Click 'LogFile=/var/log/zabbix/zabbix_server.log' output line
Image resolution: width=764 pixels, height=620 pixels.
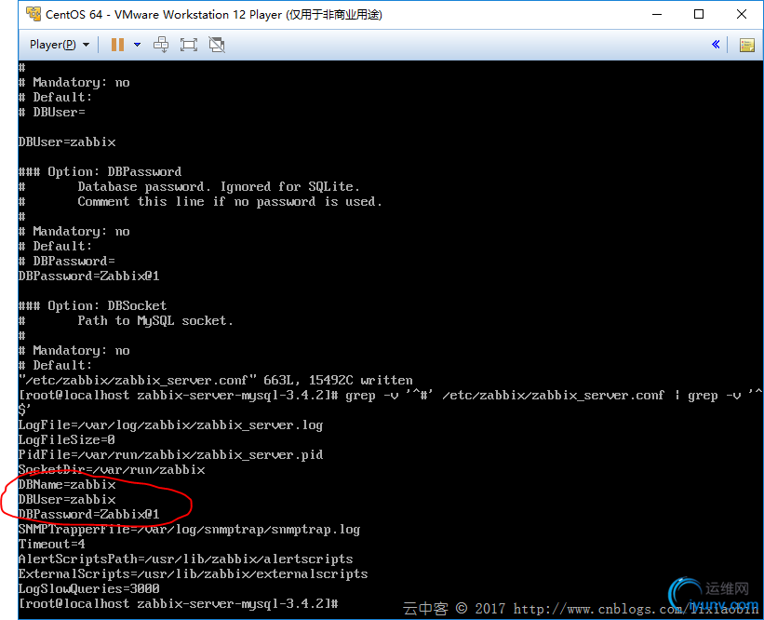pos(170,425)
